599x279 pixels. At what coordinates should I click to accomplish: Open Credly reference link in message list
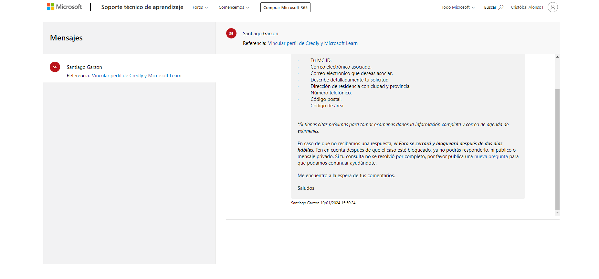pyautogui.click(x=137, y=76)
